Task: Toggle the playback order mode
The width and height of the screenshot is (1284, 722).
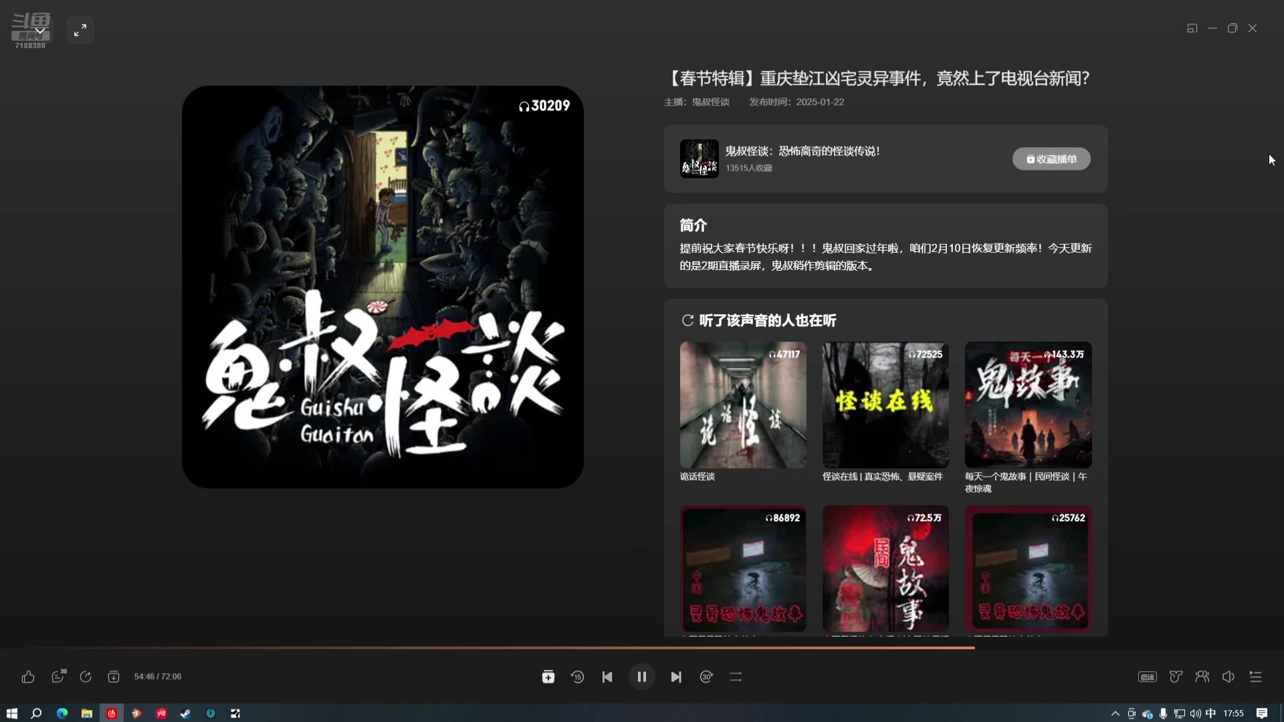Action: [736, 677]
